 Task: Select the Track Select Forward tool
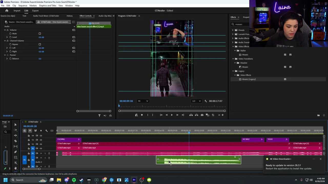point(15,130)
